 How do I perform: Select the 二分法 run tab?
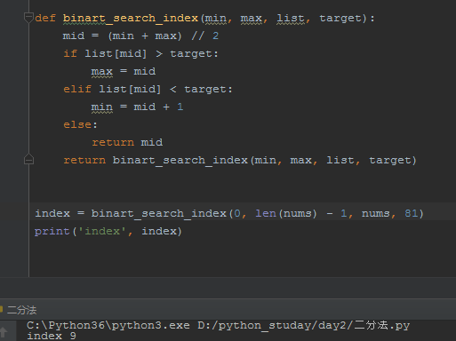[x=21, y=310]
